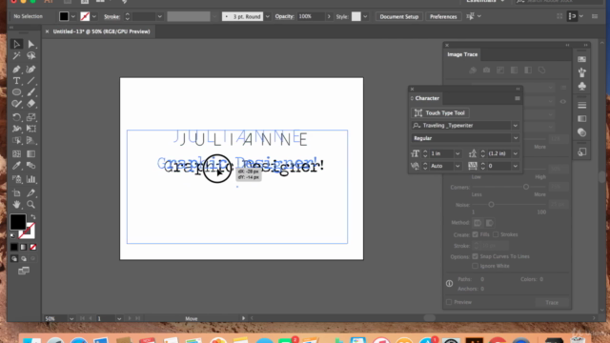Open font size 1 in dropdown
Viewport: 610px width, 343px height.
point(457,153)
